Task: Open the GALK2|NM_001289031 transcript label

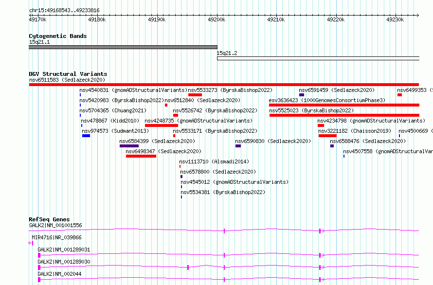Action: [x=64, y=249]
